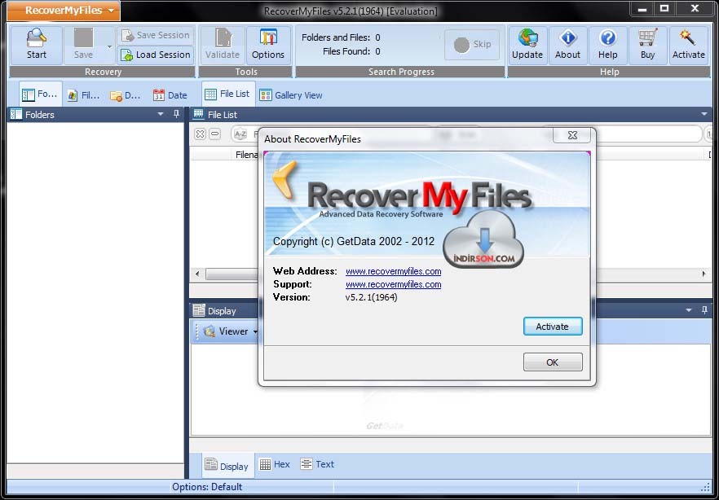
Task: Click the file list scroll right arrow
Action: (x=704, y=274)
